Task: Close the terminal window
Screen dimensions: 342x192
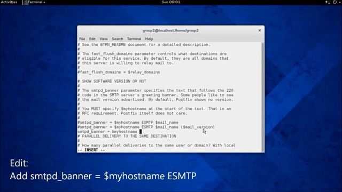Action: coord(260,30)
